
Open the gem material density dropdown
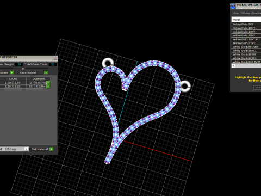pyautogui.click(x=27, y=149)
